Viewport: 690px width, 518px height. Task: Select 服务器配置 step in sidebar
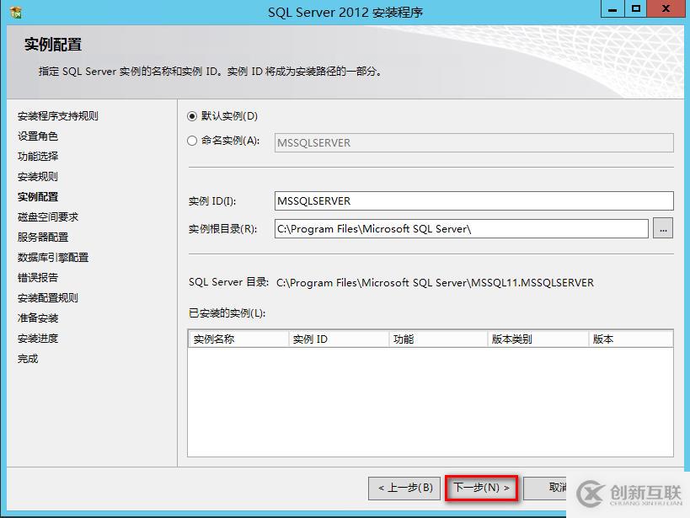43,238
